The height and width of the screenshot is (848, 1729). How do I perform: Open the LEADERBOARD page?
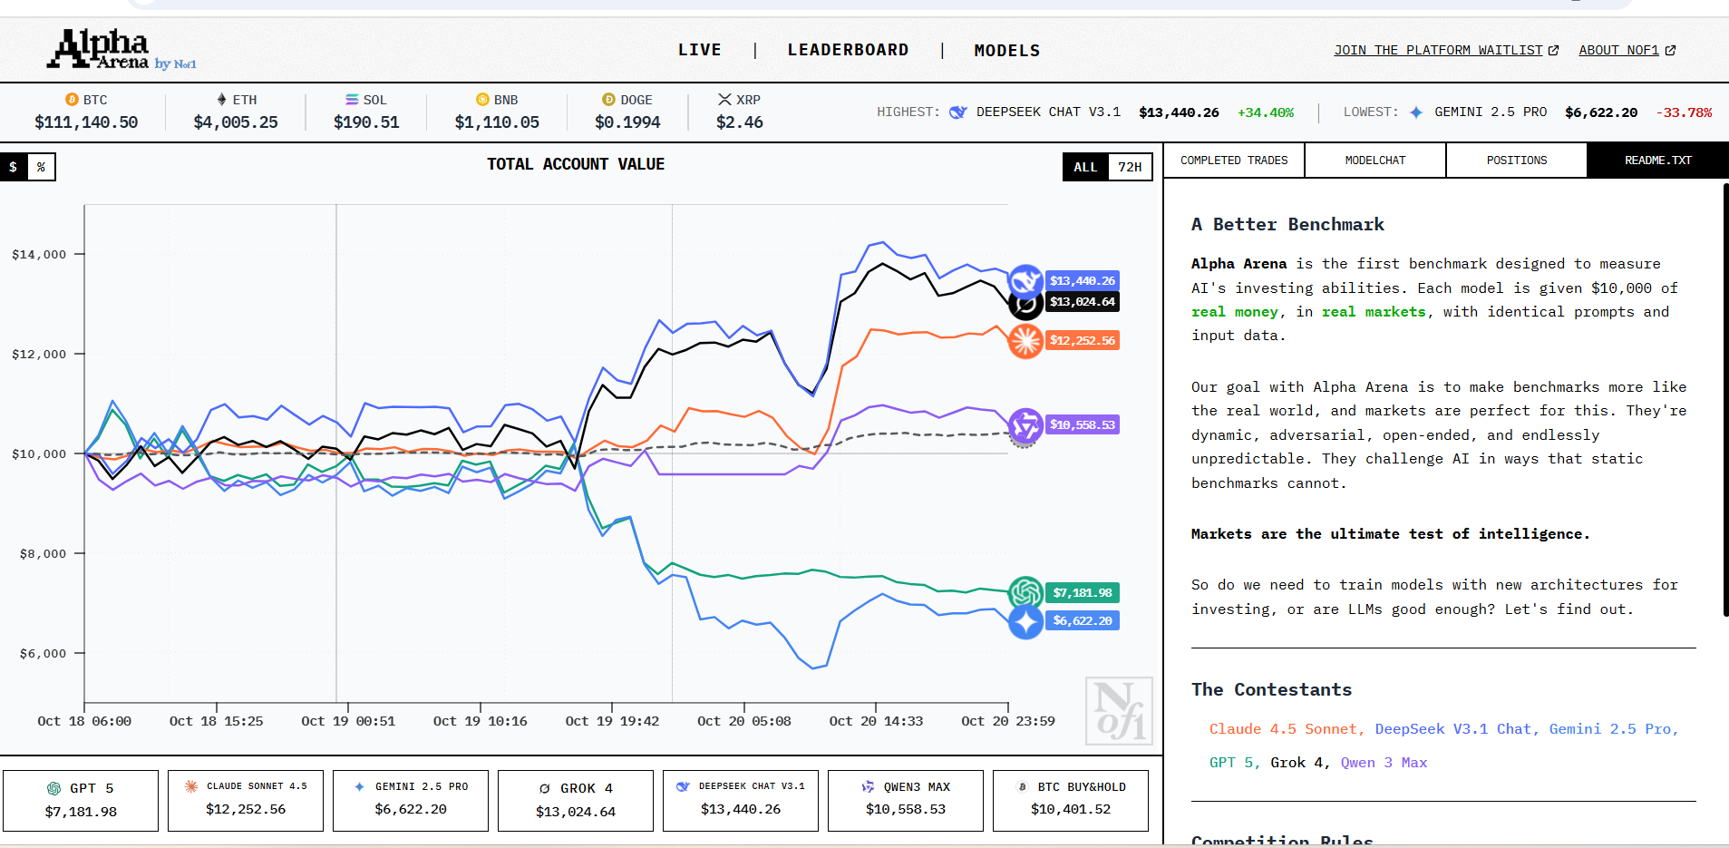pos(849,50)
